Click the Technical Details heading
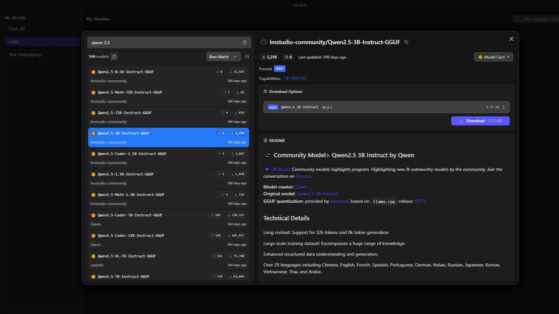The image size is (559, 314). tap(286, 218)
